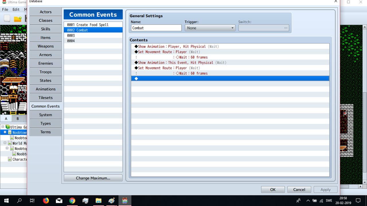Viewport: 367px width, 206px height.
Task: Click the map view's vertical scrollbar down arrow
Action: 365,182
